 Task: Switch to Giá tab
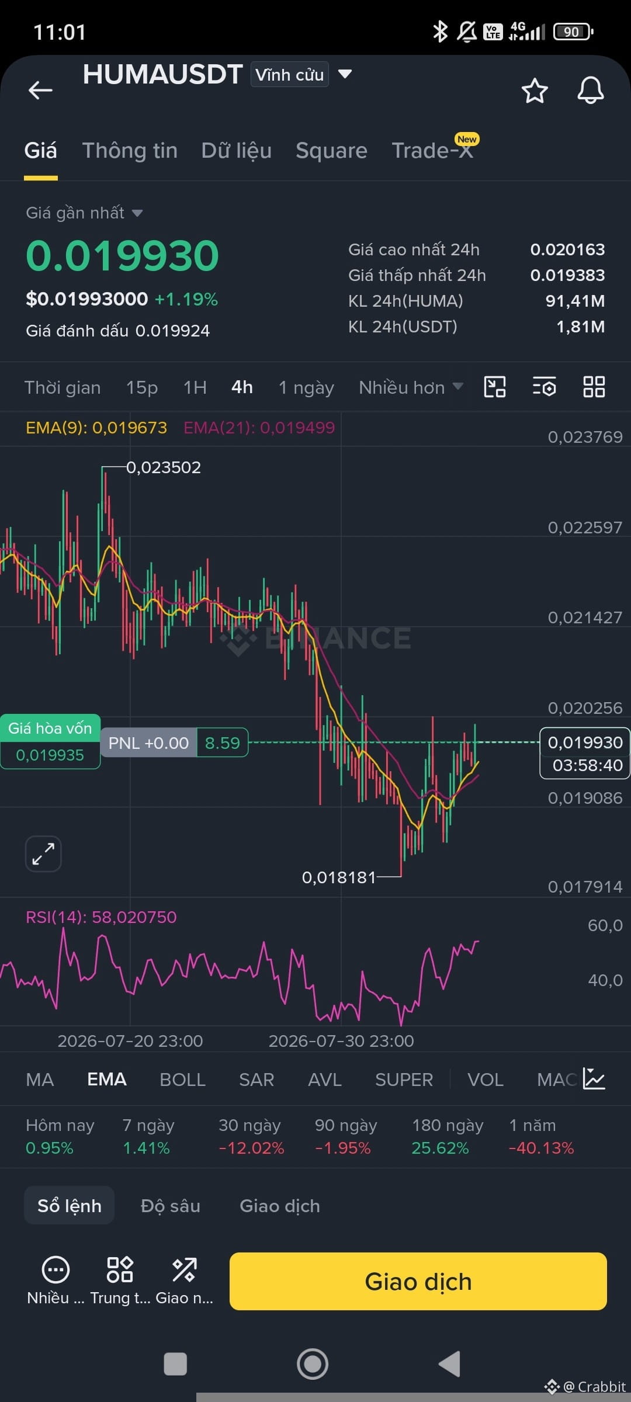(x=40, y=151)
